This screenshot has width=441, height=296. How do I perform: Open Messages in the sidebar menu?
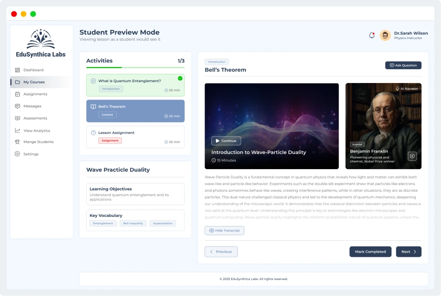(32, 106)
